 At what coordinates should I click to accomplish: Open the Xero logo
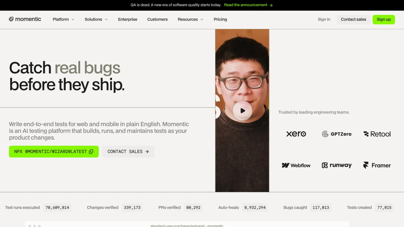[x=296, y=134]
